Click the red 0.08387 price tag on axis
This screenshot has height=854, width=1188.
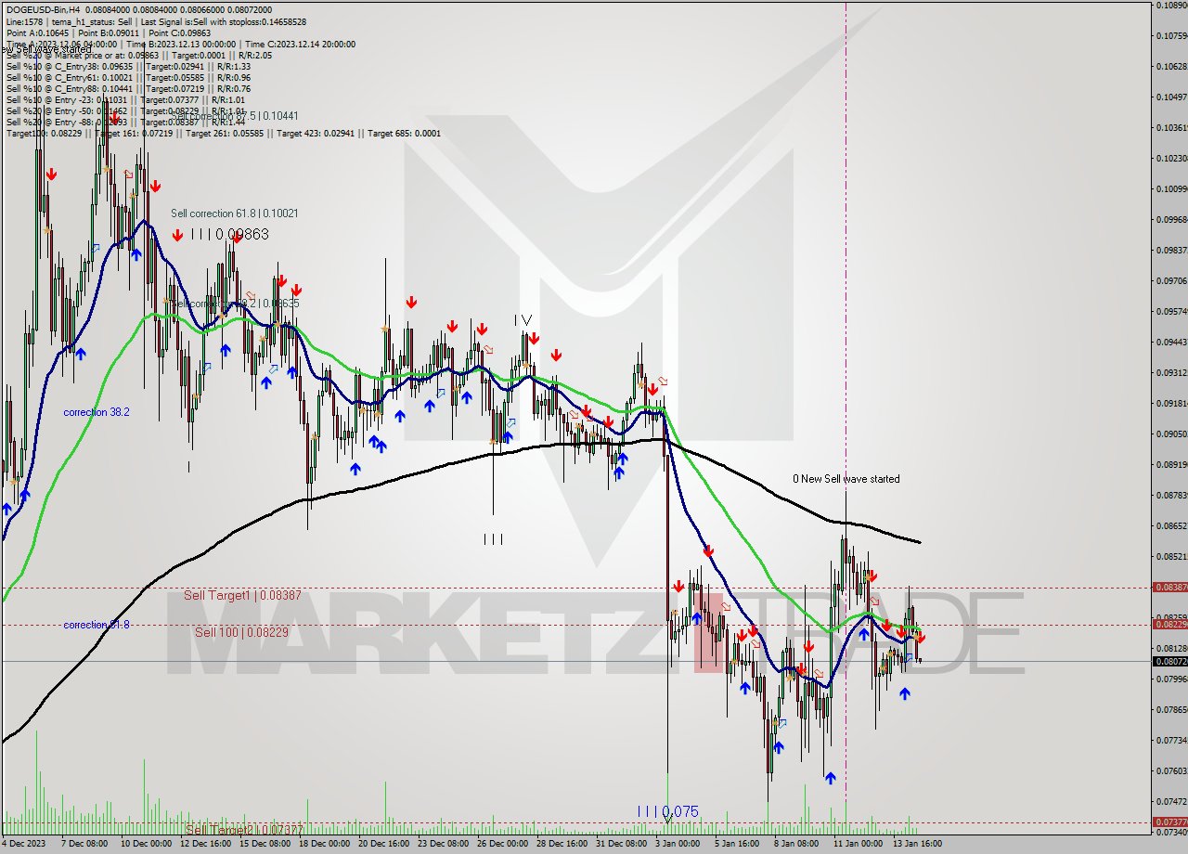1169,588
